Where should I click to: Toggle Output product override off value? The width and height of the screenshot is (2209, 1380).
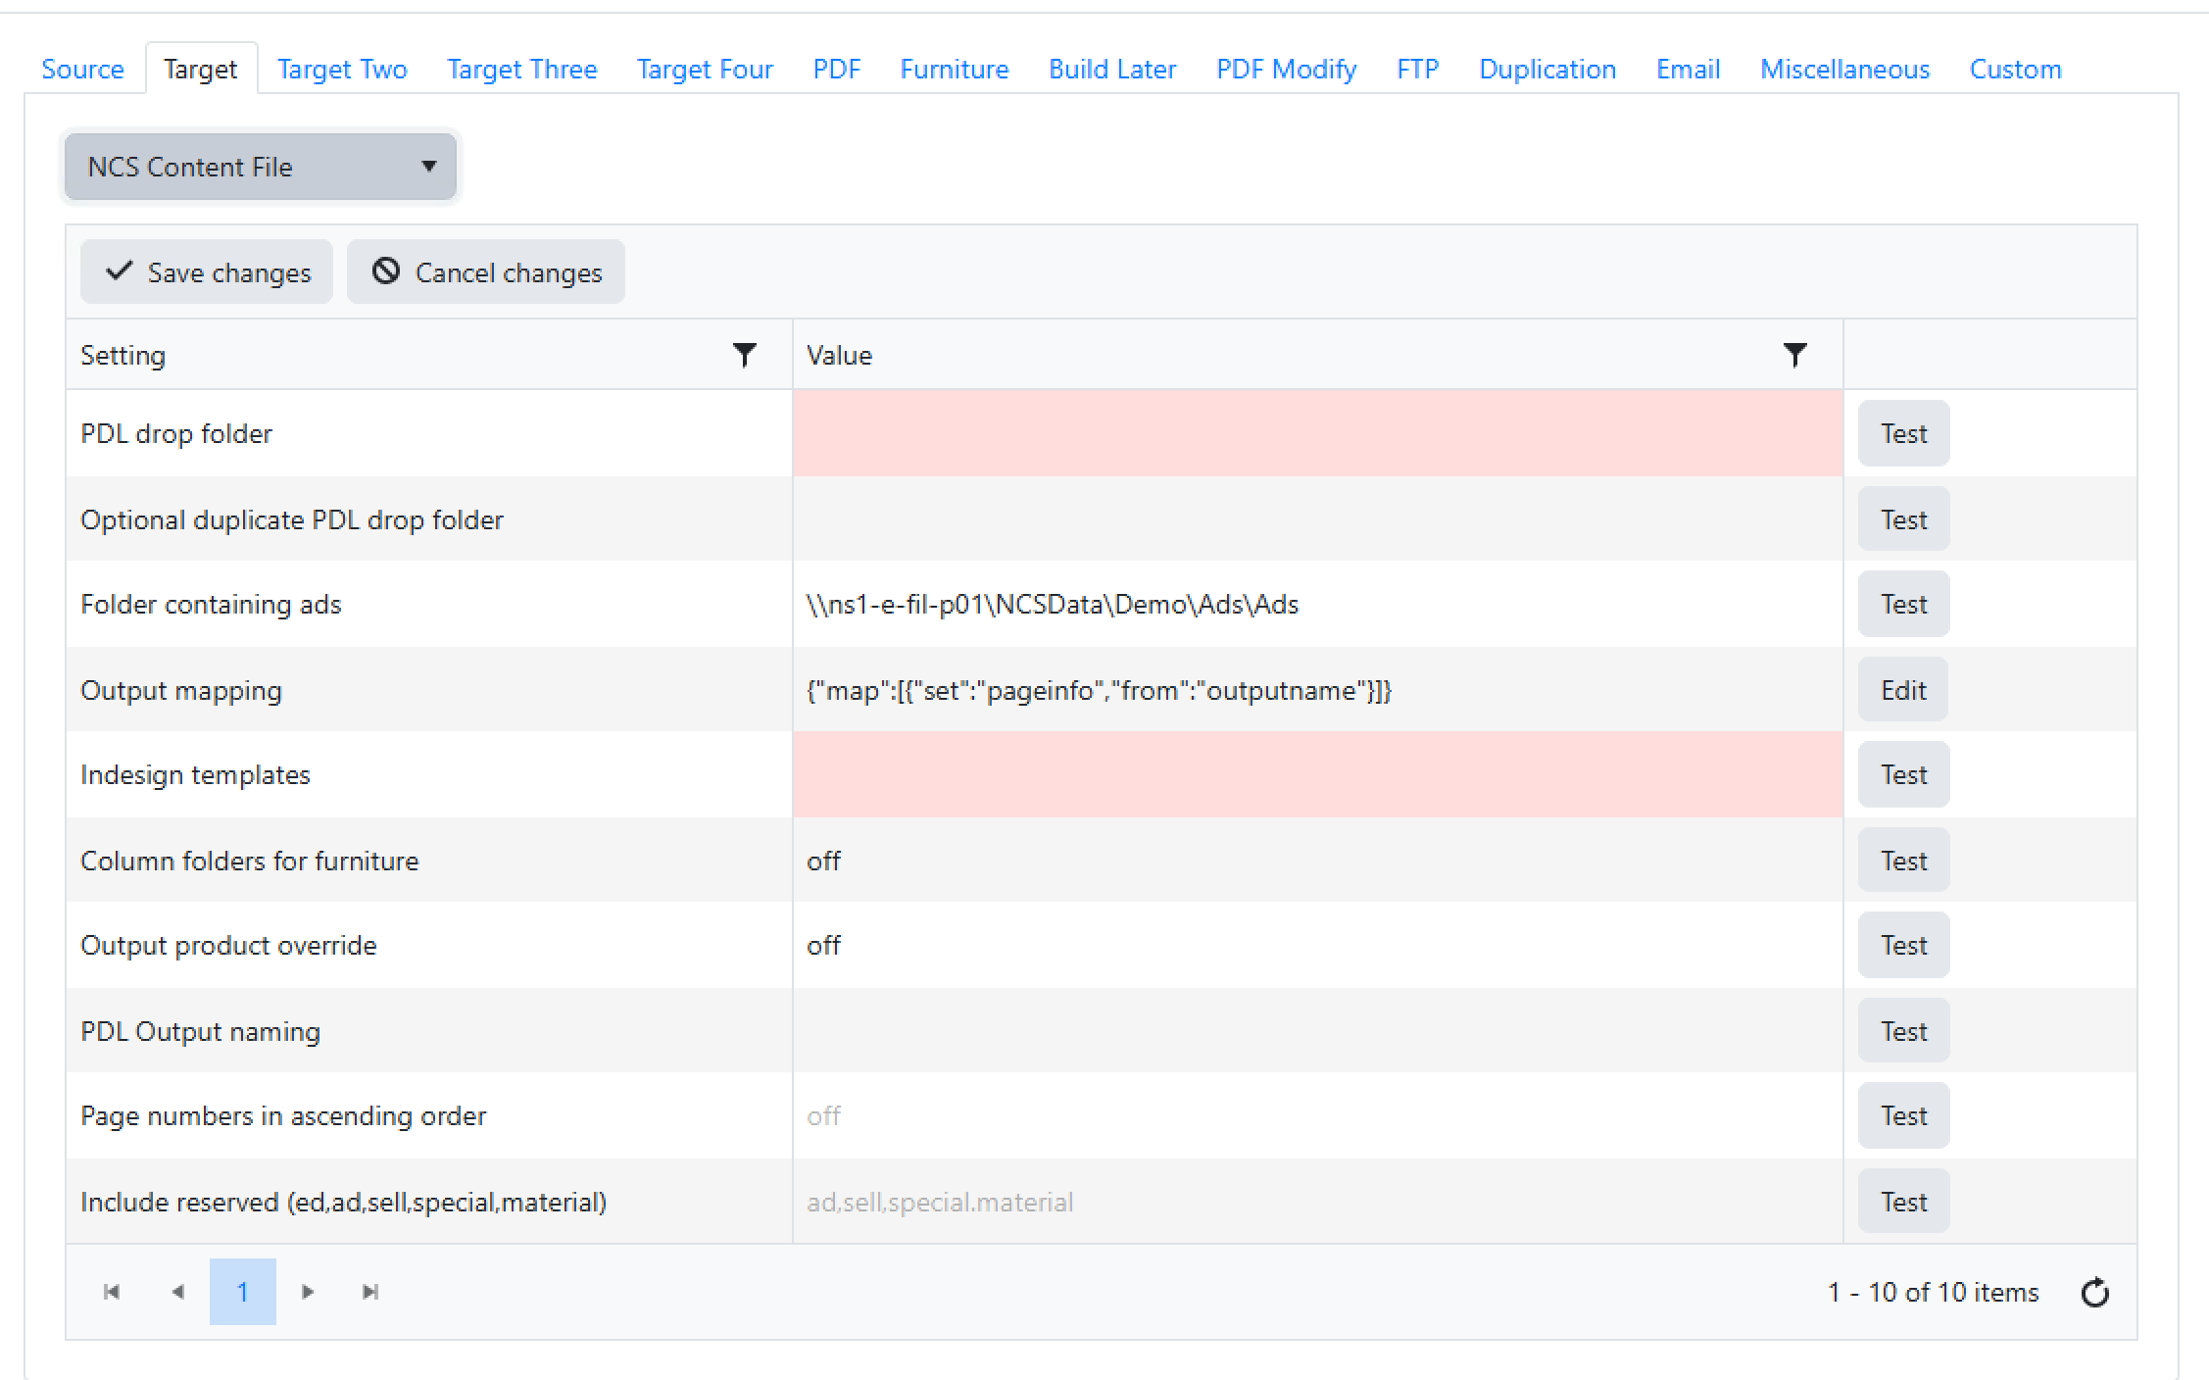click(824, 945)
